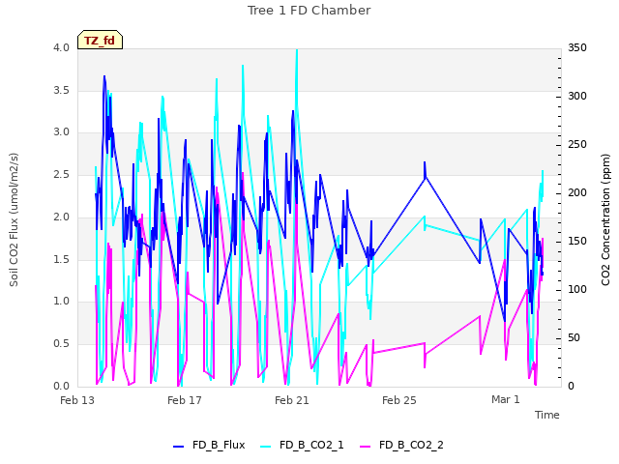Click the 2.0 left axis tick label
This screenshot has width=619, height=464.
[x=61, y=217]
